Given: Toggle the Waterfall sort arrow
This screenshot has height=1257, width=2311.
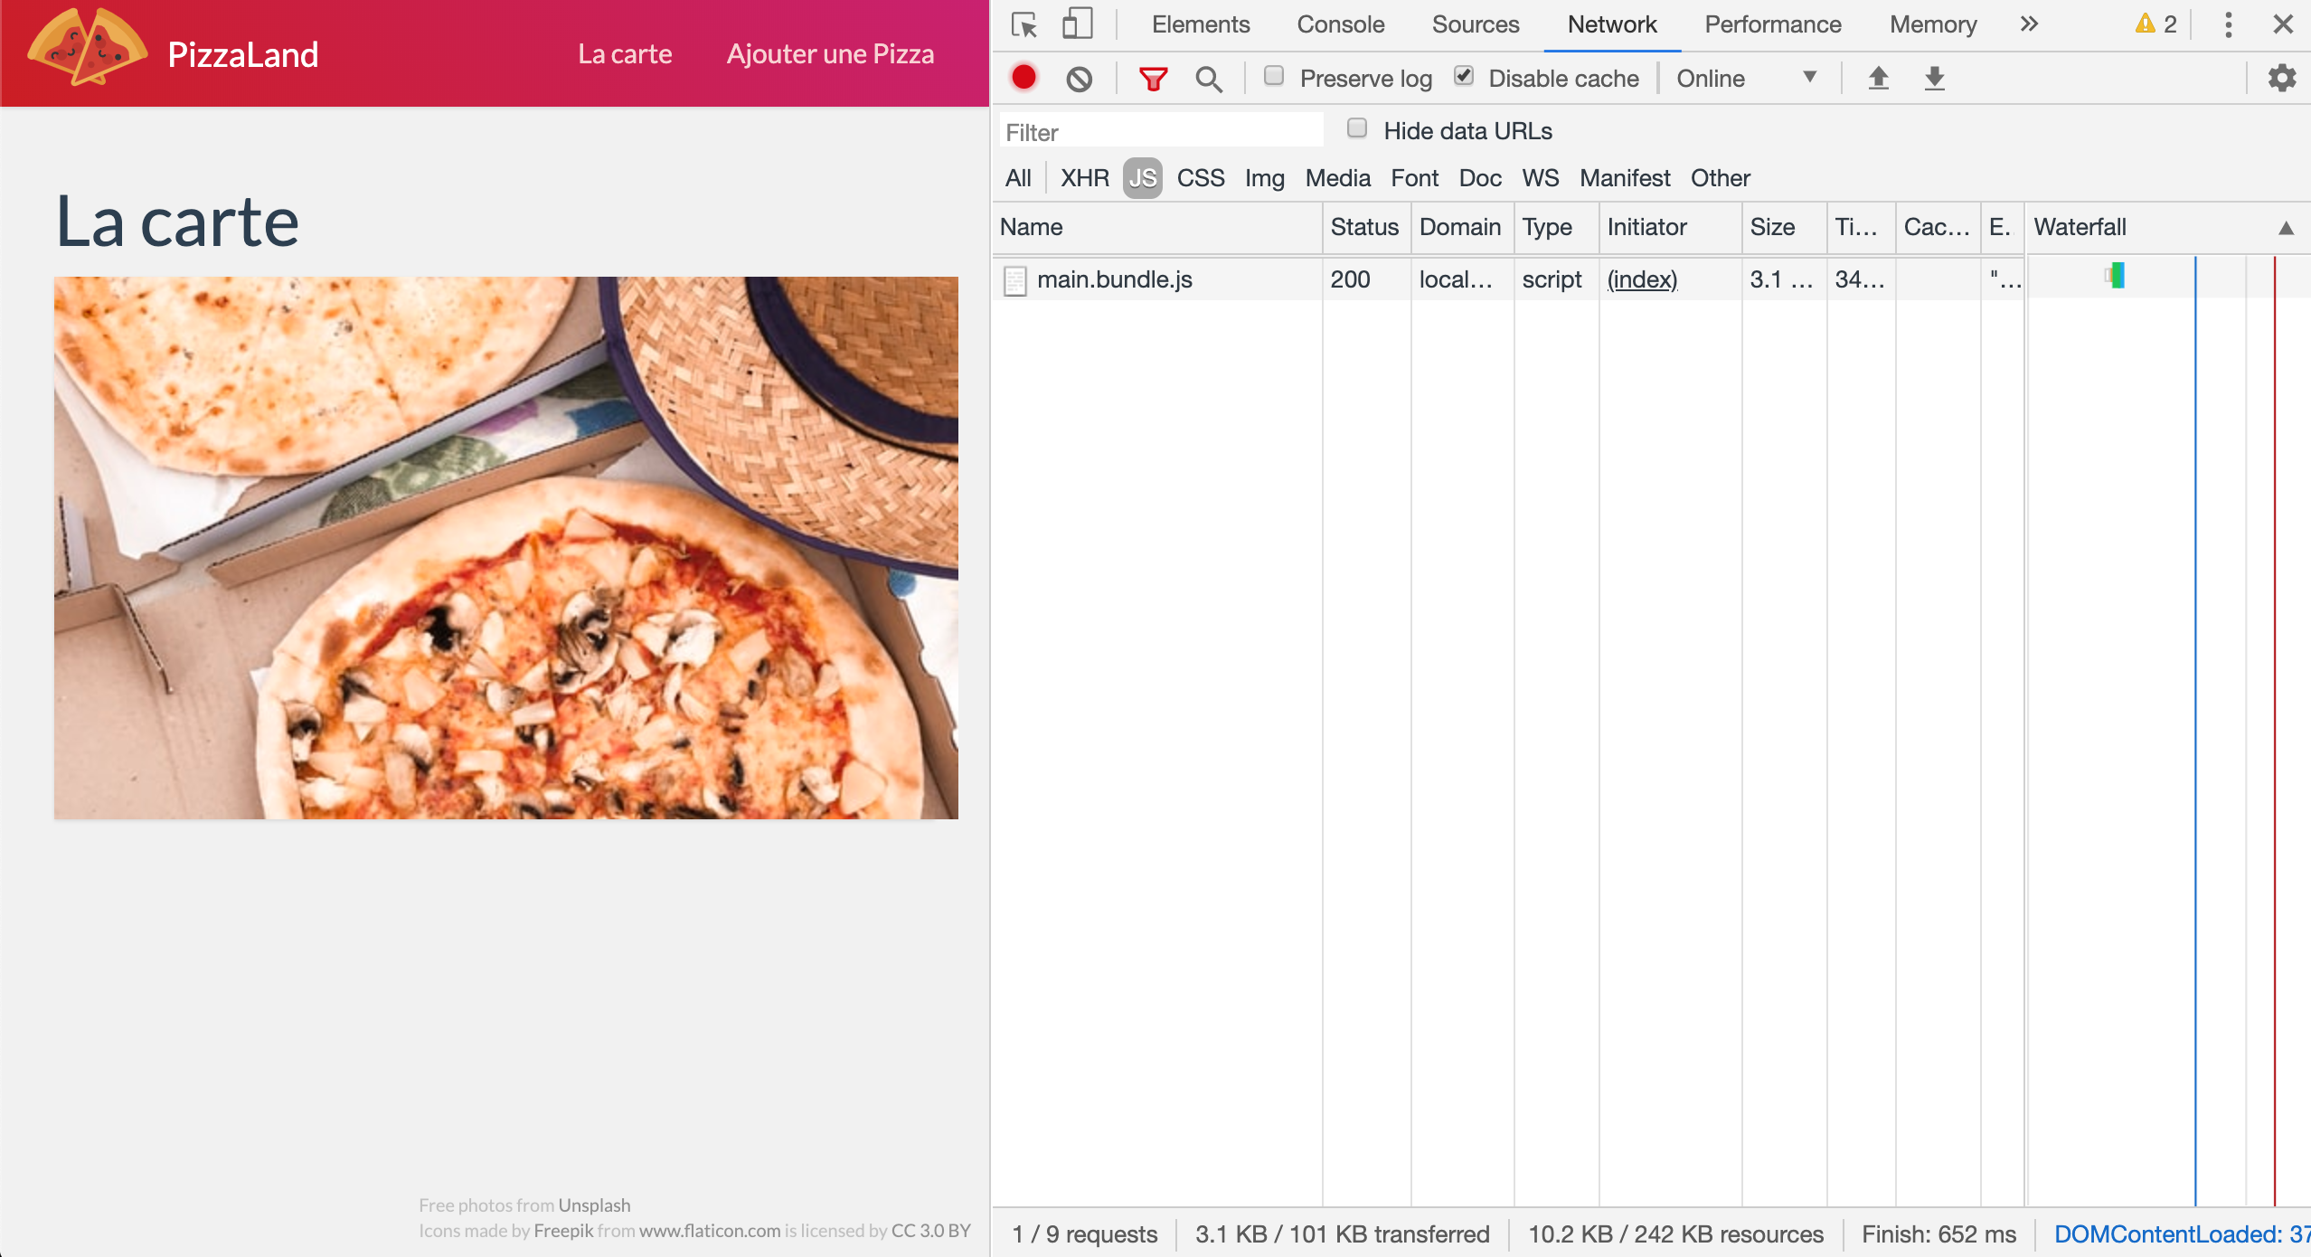Looking at the screenshot, I should pyautogui.click(x=2287, y=228).
